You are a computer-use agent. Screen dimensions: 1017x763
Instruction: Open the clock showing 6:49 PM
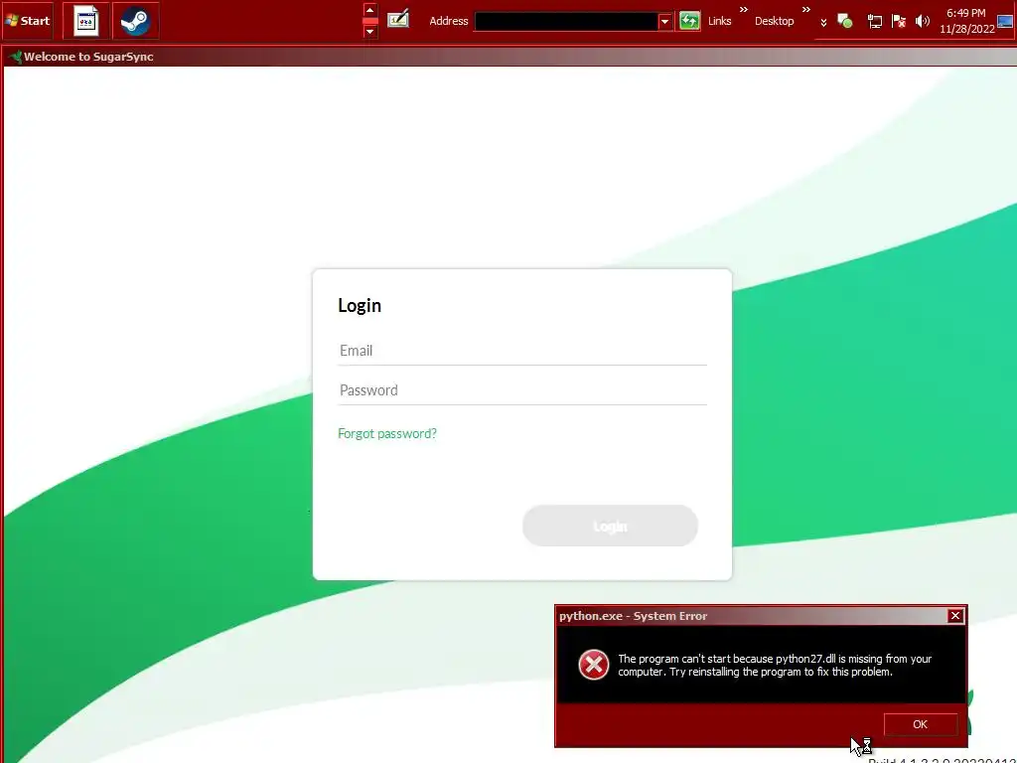(x=966, y=21)
